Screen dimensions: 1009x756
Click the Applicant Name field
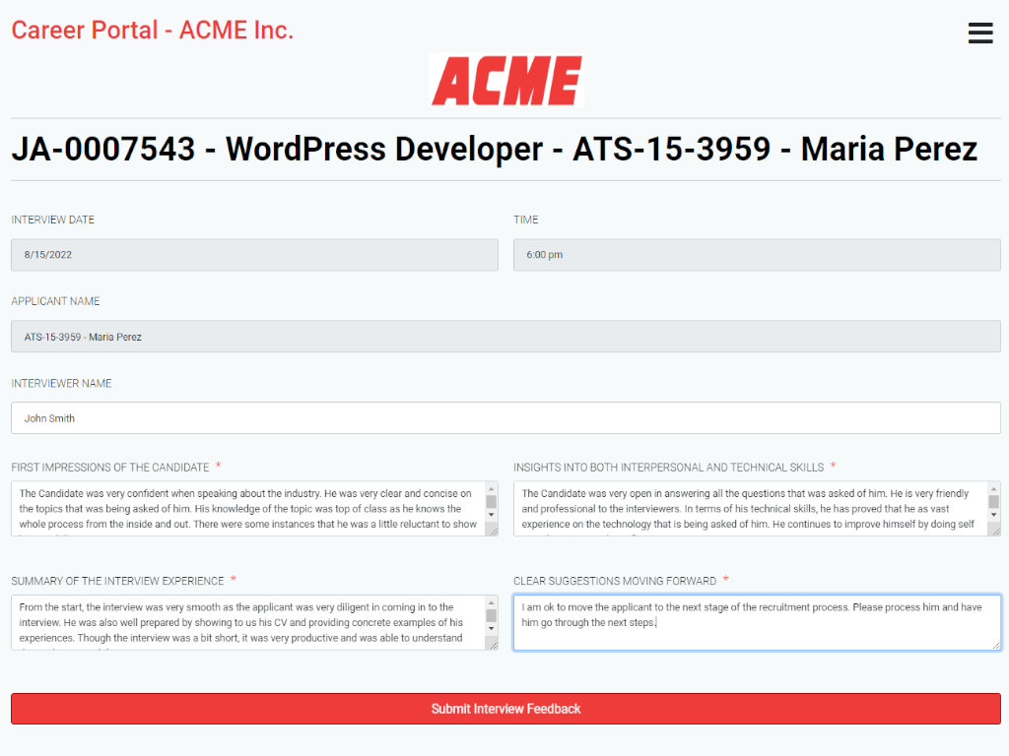pyautogui.click(x=505, y=337)
